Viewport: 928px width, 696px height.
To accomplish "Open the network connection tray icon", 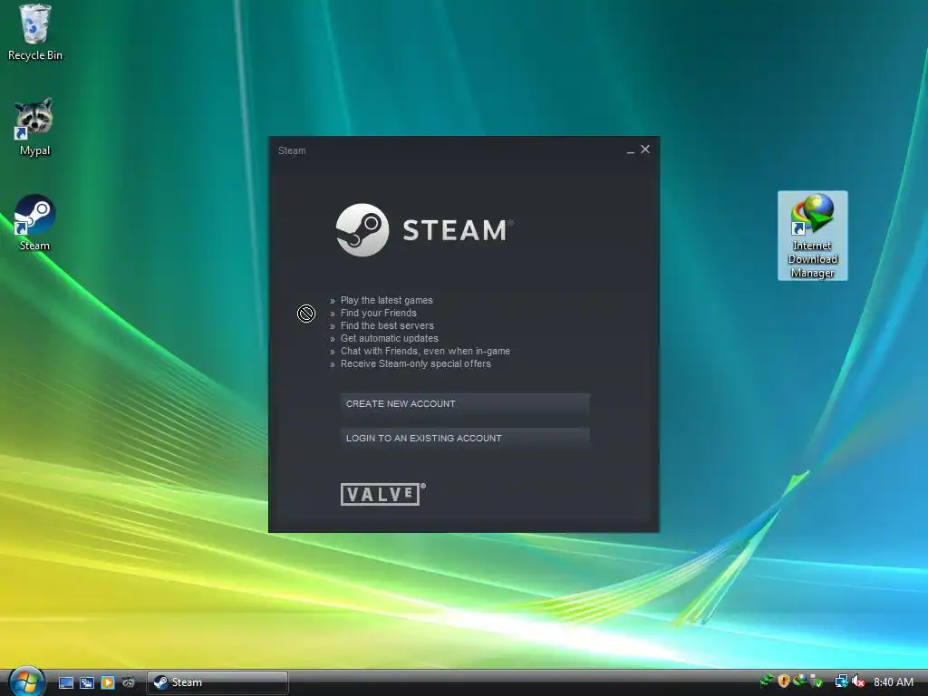I will pyautogui.click(x=841, y=681).
